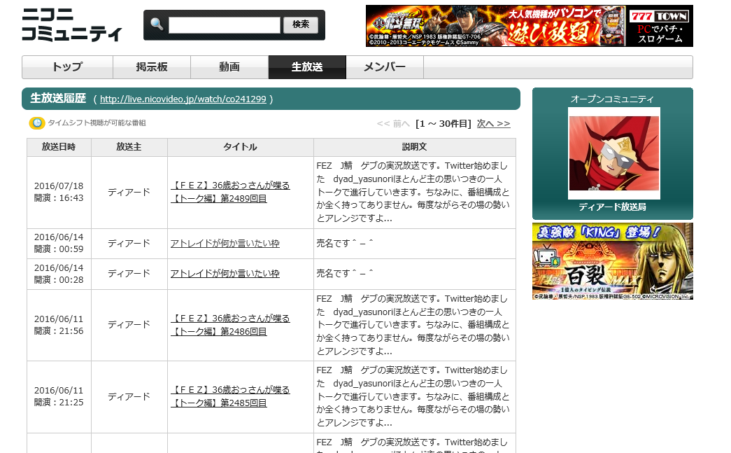Viewport: 731px width, 453px height.
Task: Open the 掲示板 tab
Action: (x=151, y=67)
